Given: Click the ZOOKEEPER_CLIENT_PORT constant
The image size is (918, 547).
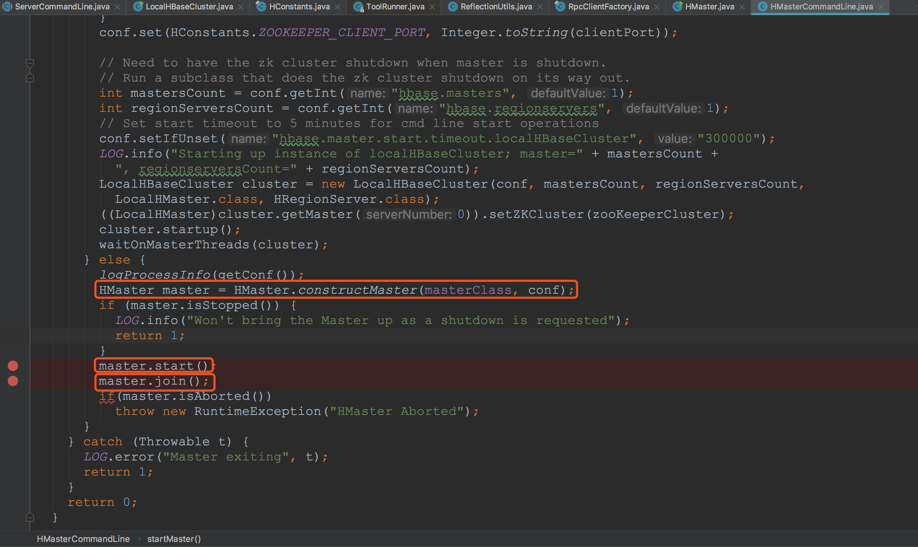Looking at the screenshot, I should 342,32.
